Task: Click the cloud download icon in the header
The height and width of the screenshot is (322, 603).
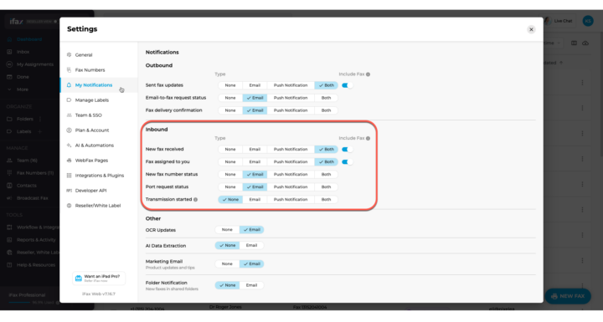Action: point(585,43)
